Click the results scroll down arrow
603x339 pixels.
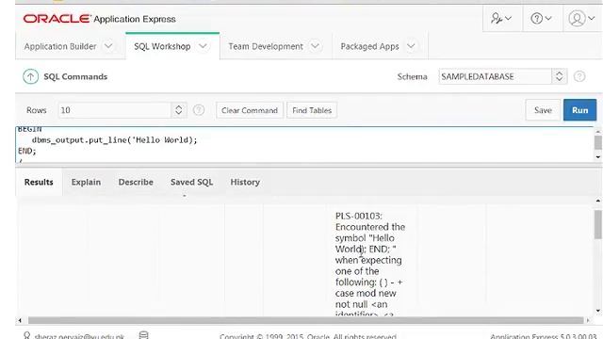point(598,311)
